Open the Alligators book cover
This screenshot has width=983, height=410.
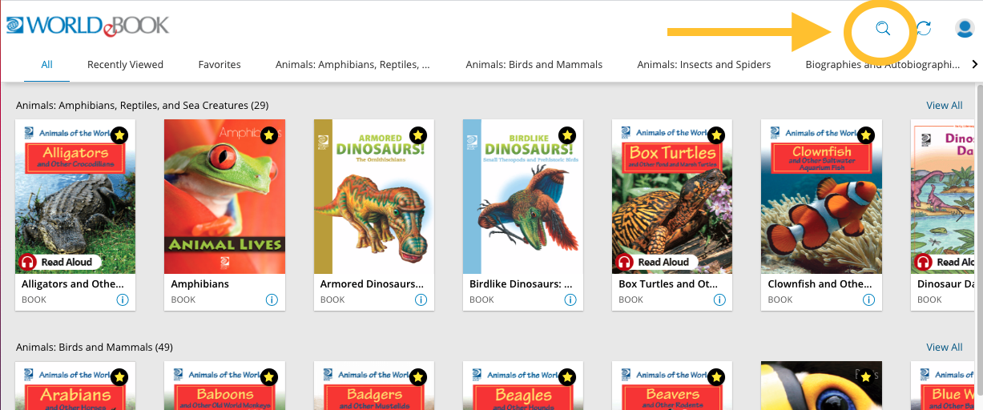(75, 197)
